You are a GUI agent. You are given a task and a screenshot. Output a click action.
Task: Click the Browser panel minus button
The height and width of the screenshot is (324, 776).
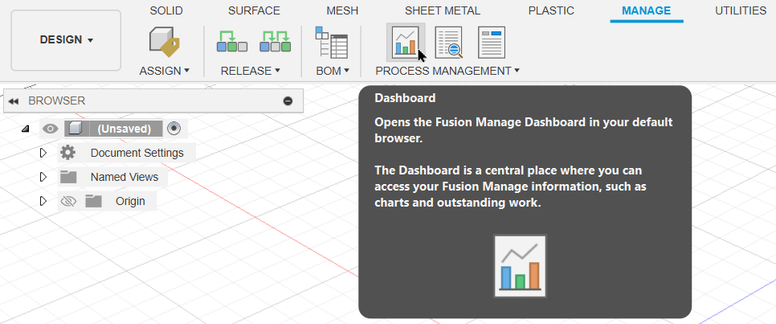[x=288, y=101]
